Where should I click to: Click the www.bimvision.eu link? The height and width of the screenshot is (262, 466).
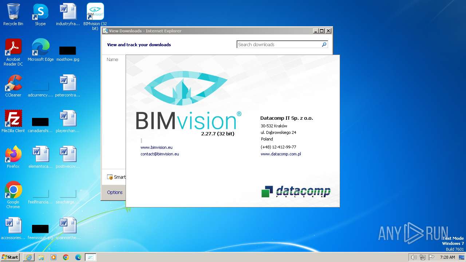click(157, 147)
